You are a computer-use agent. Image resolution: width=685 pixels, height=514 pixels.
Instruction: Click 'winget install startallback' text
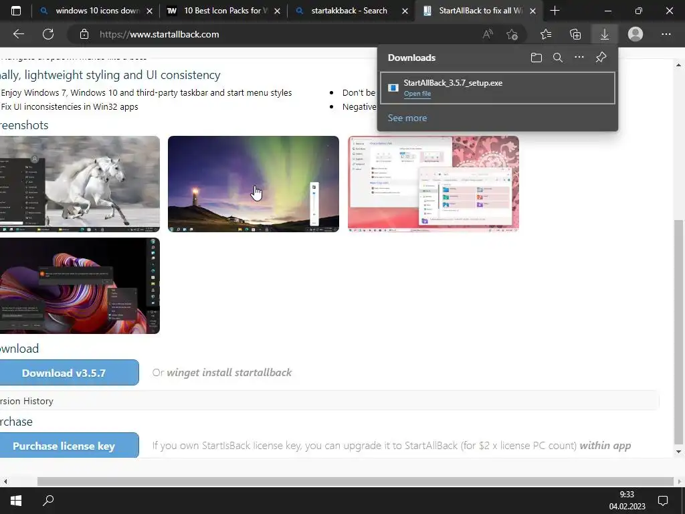click(x=229, y=372)
